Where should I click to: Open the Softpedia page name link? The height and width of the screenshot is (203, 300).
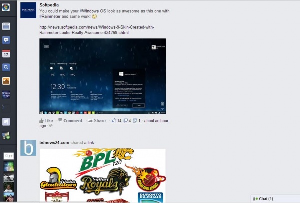49,5
